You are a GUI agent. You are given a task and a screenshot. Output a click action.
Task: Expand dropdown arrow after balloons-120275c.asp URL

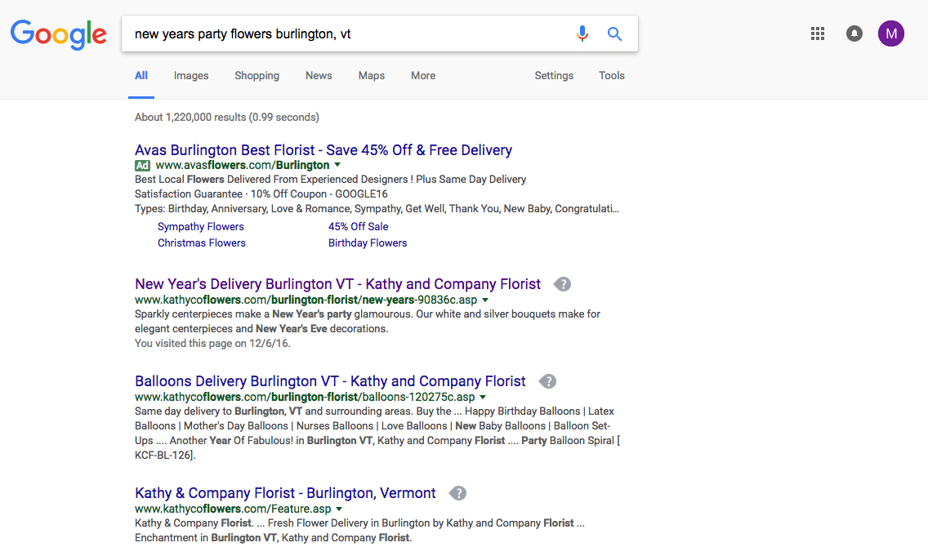[483, 397]
